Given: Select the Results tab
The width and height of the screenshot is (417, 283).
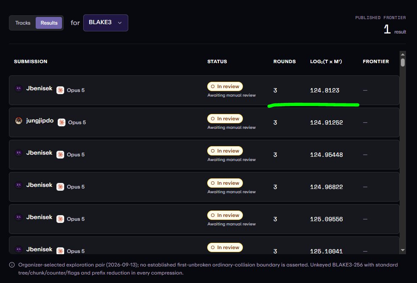Looking at the screenshot, I should 49,23.
